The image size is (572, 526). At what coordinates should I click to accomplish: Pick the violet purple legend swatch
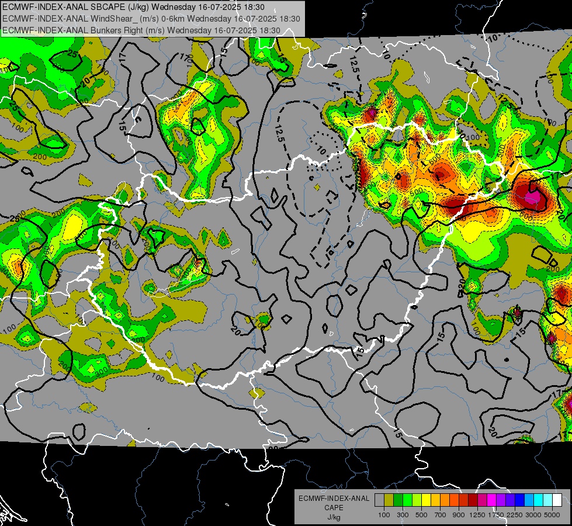[x=501, y=500]
